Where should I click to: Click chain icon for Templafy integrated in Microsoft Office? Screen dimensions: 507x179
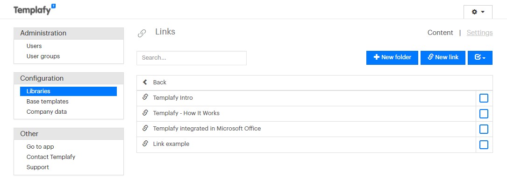point(145,128)
